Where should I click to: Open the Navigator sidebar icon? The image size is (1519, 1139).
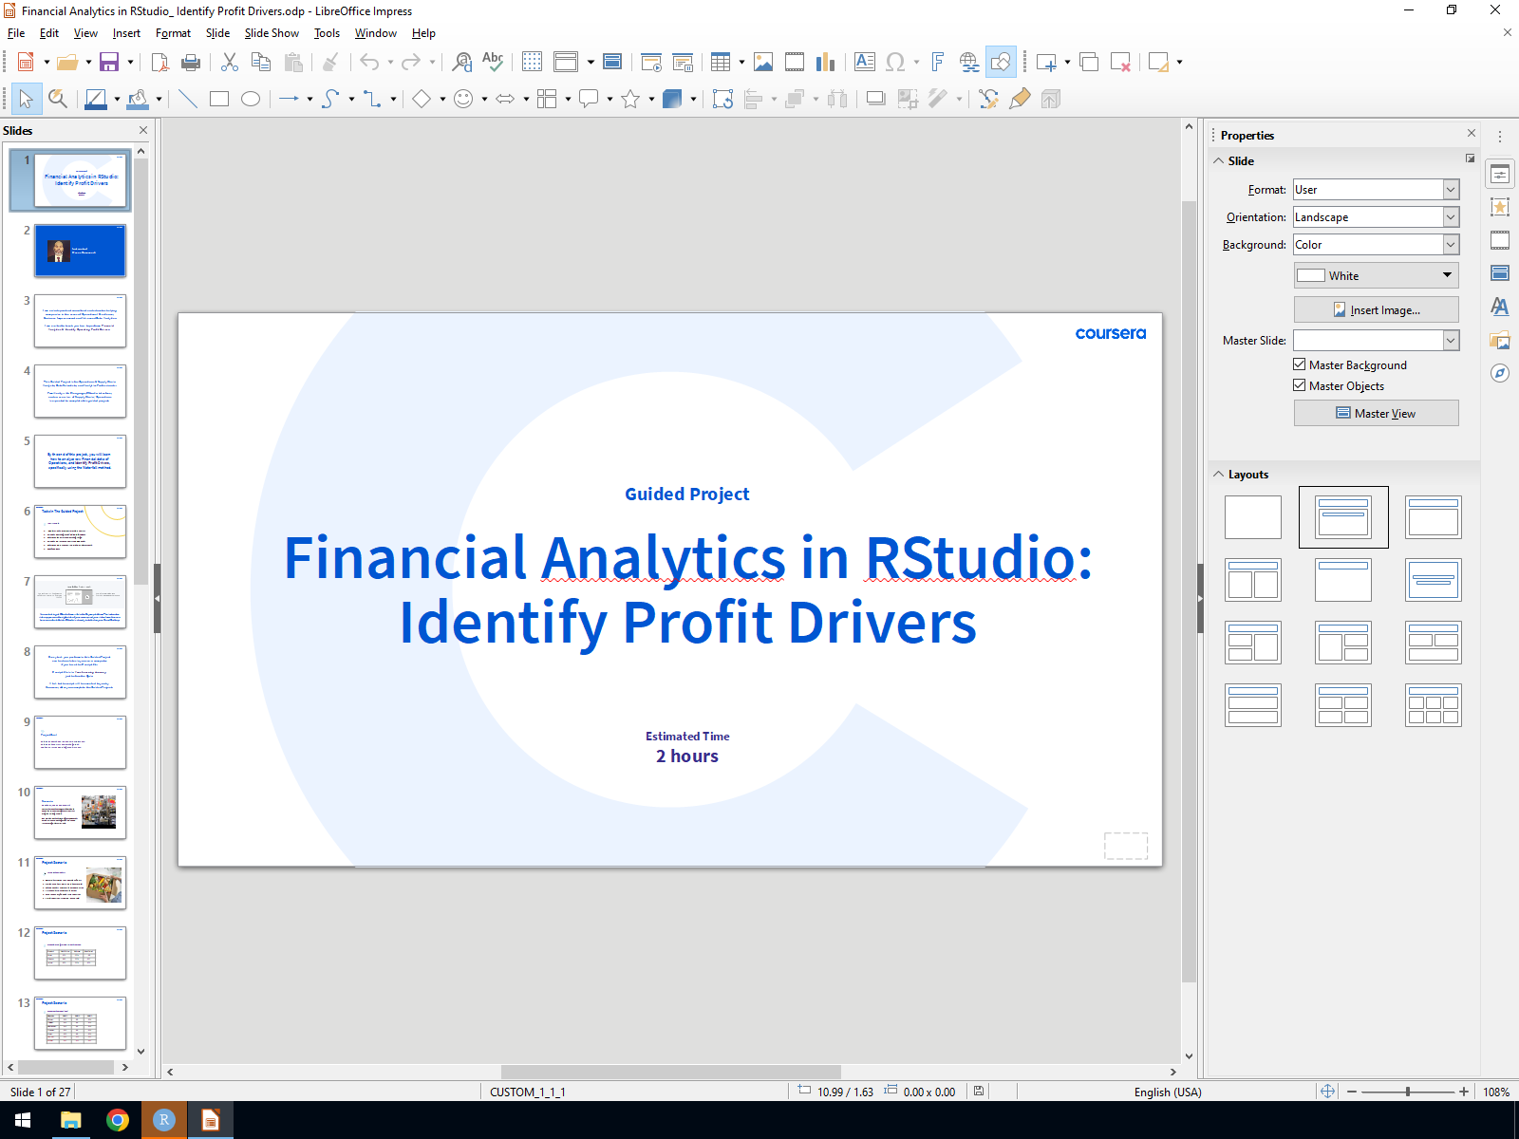coord(1500,373)
